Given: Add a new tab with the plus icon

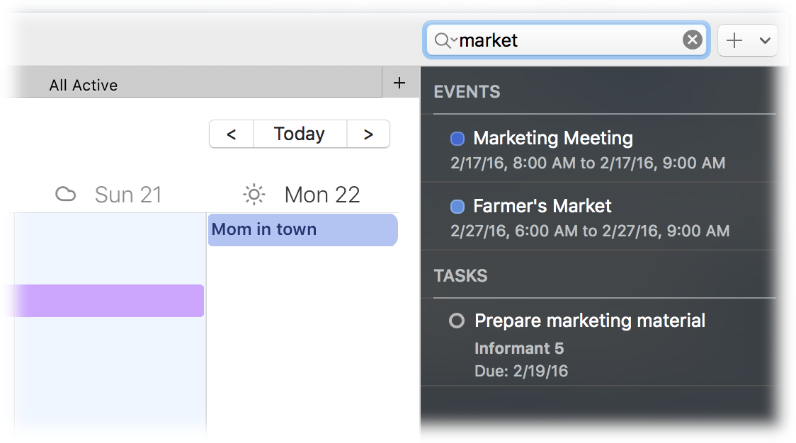Looking at the screenshot, I should pos(399,83).
